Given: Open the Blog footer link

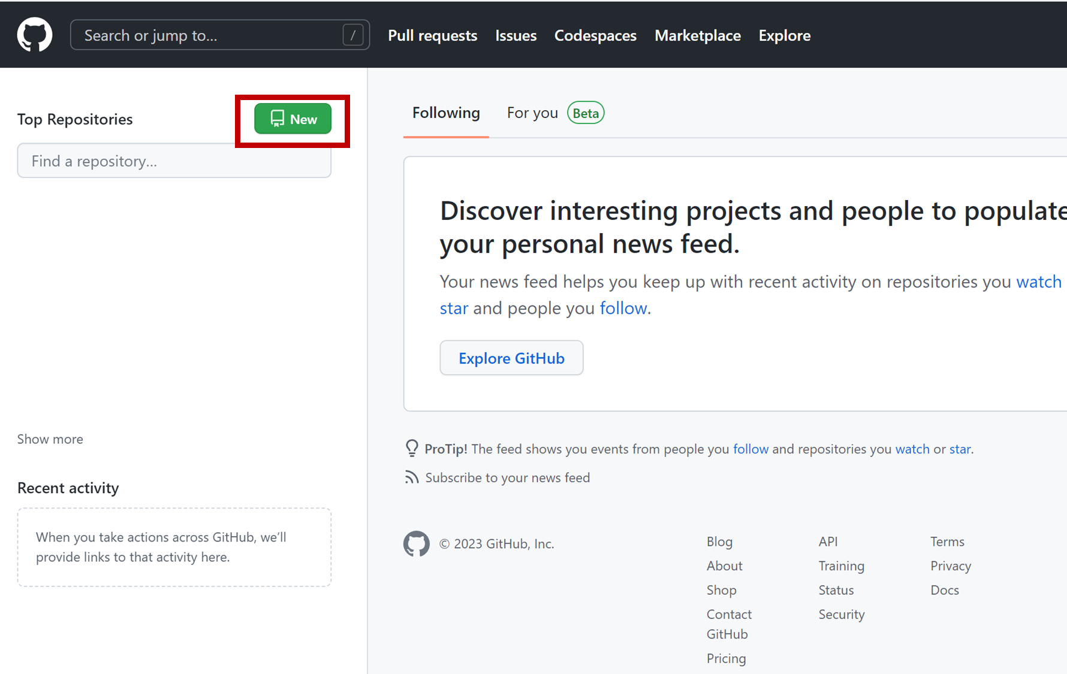Looking at the screenshot, I should [x=719, y=542].
